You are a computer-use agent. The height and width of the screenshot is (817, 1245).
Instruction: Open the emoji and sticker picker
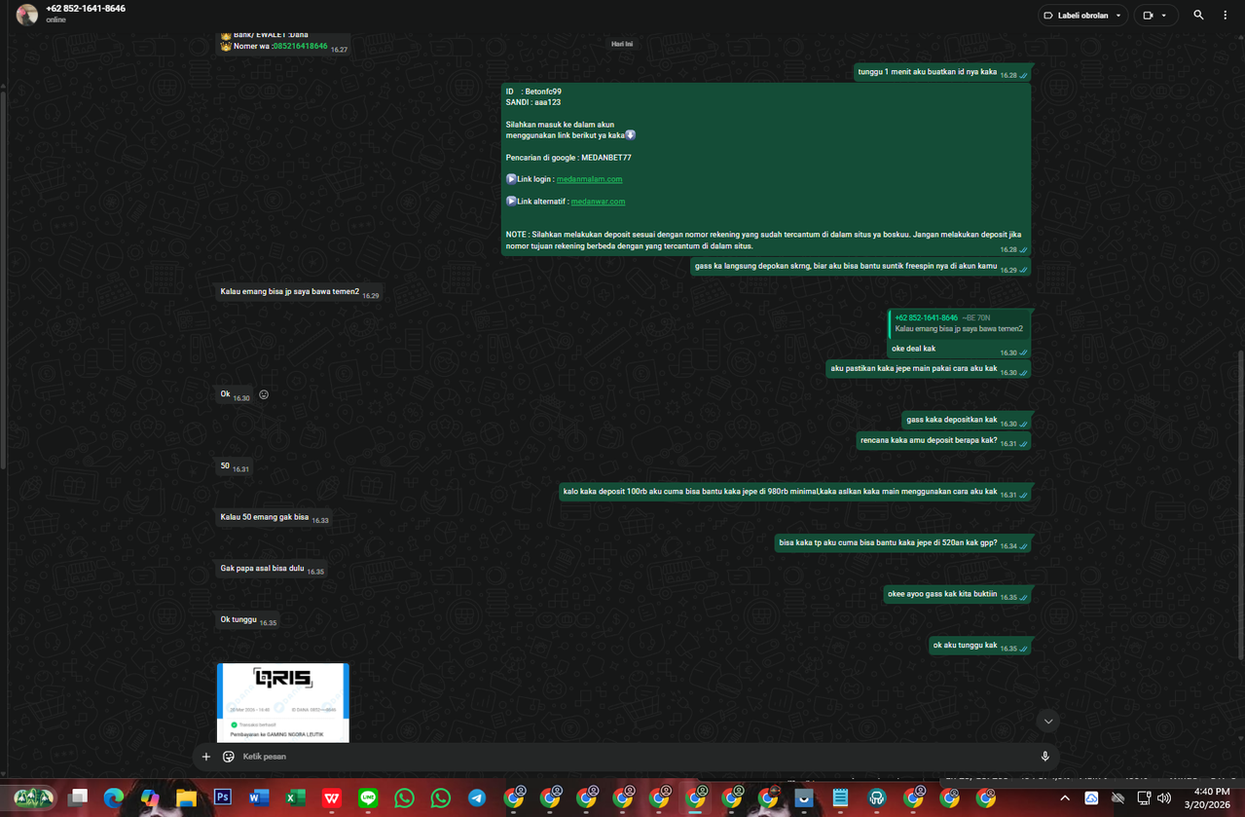click(229, 757)
